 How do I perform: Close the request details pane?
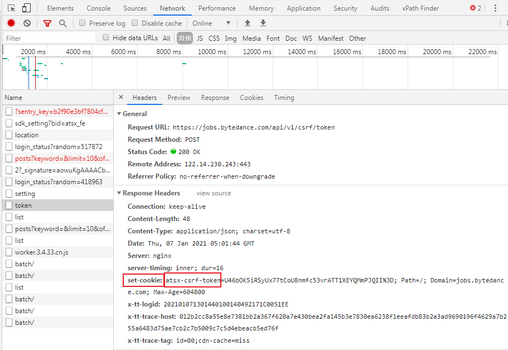[121, 97]
